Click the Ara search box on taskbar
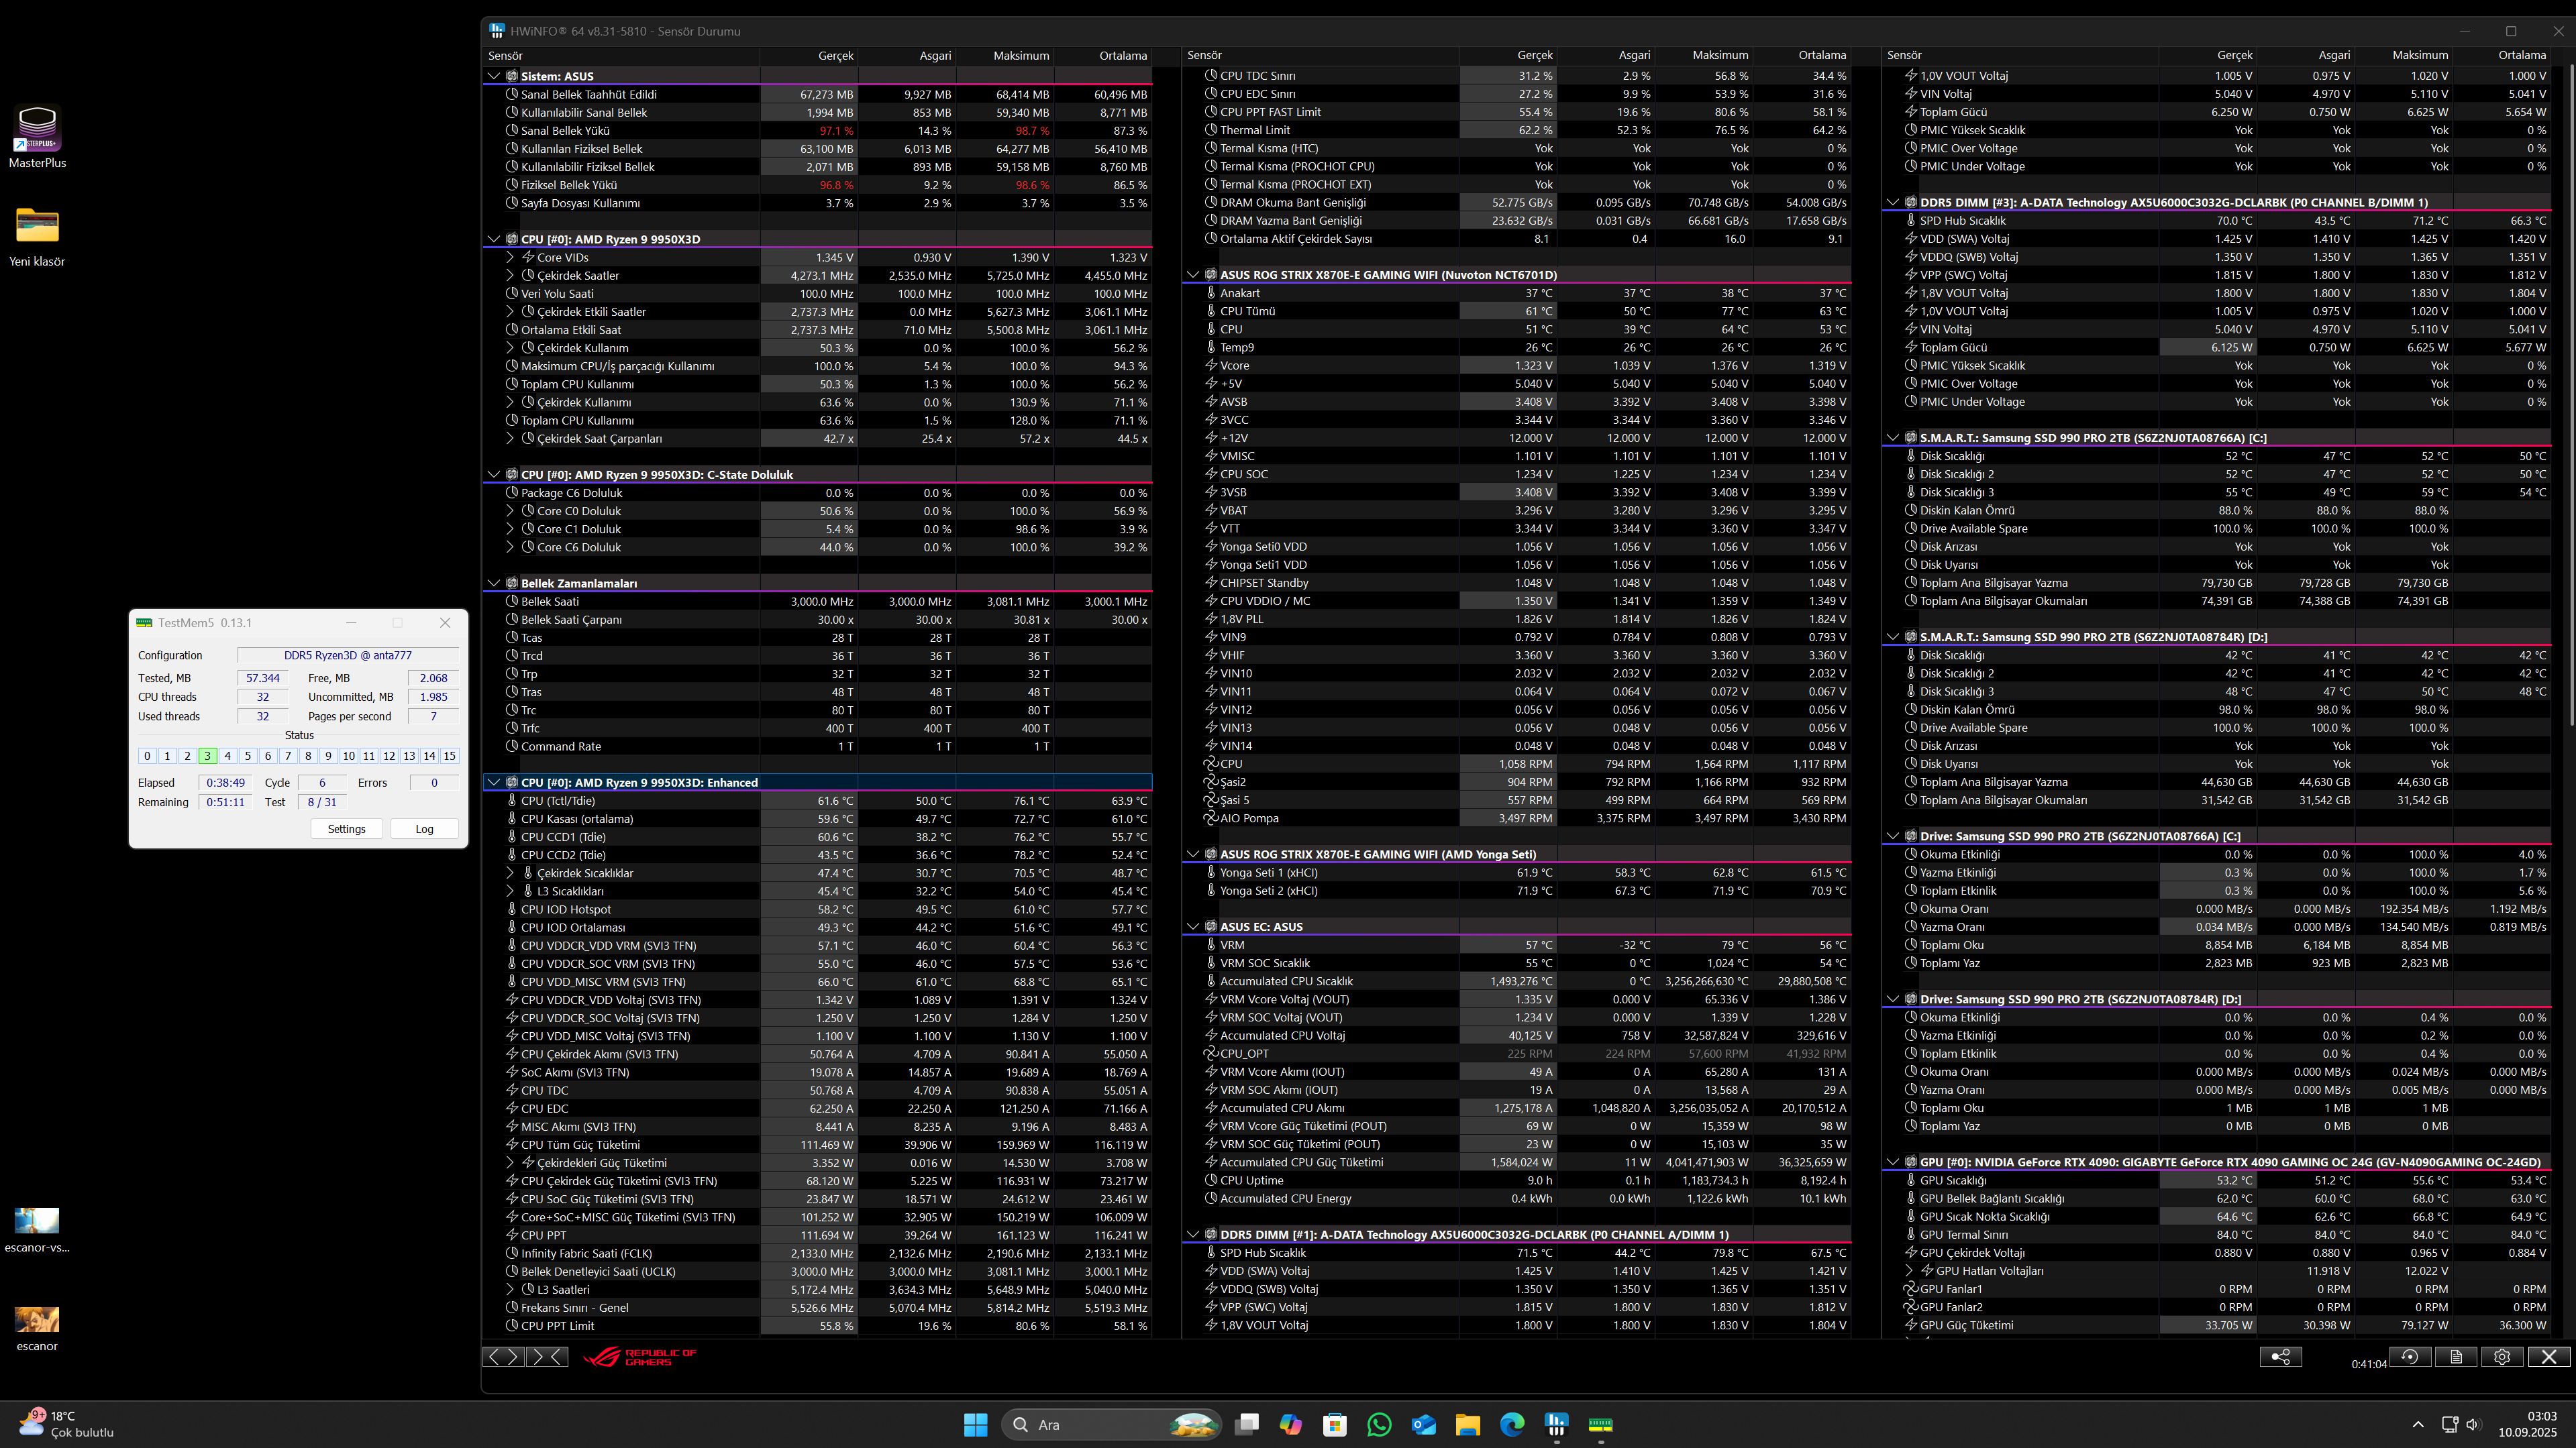 click(1111, 1424)
